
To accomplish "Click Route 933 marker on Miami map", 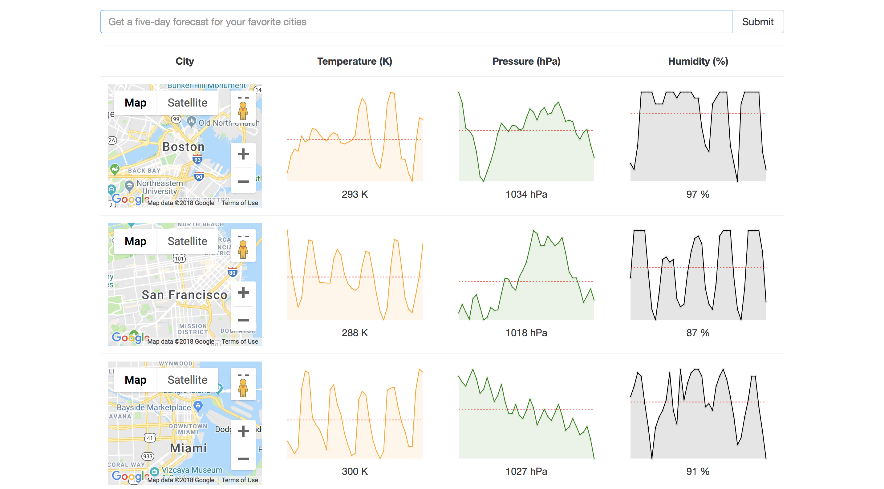I will (x=148, y=456).
